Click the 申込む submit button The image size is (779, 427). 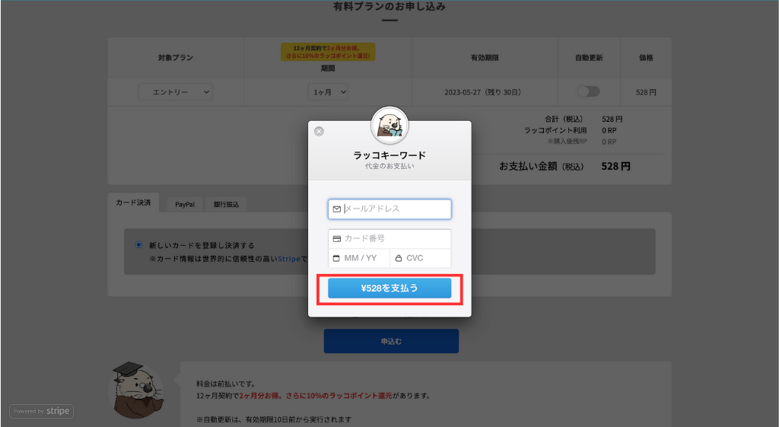click(391, 341)
